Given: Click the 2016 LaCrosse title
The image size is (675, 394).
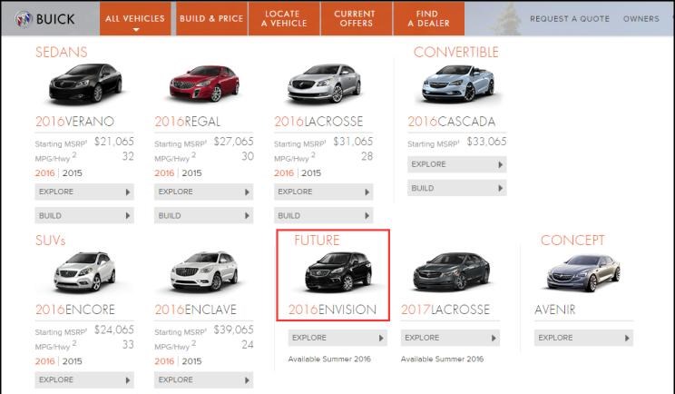Looking at the screenshot, I should 318,122.
